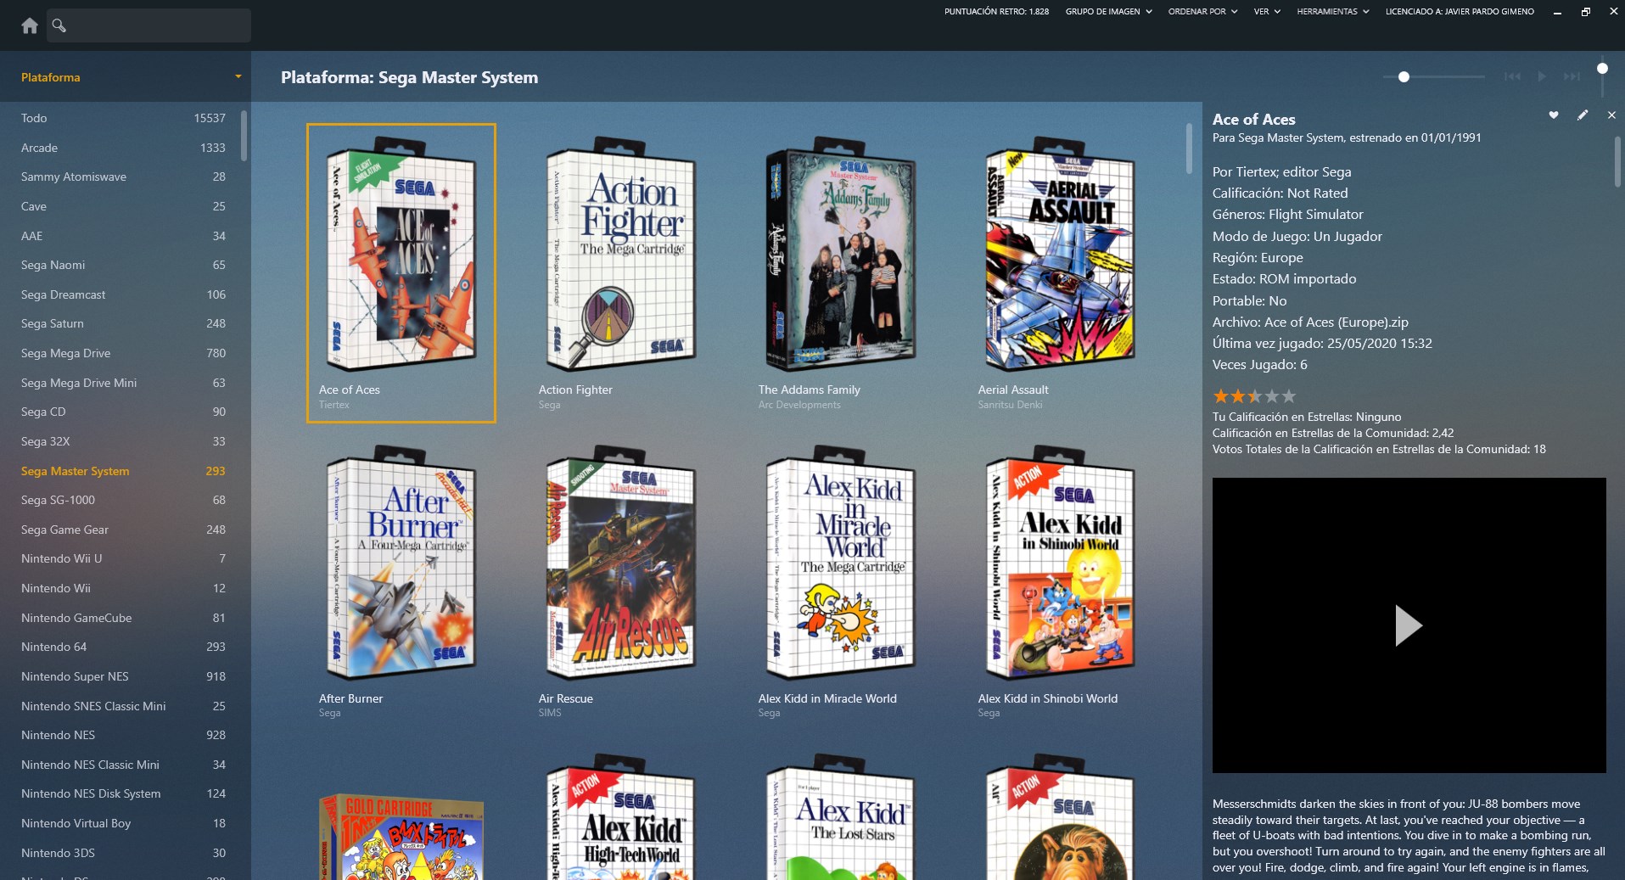Select Nintendo SNES Classic Mini platform

coord(123,706)
